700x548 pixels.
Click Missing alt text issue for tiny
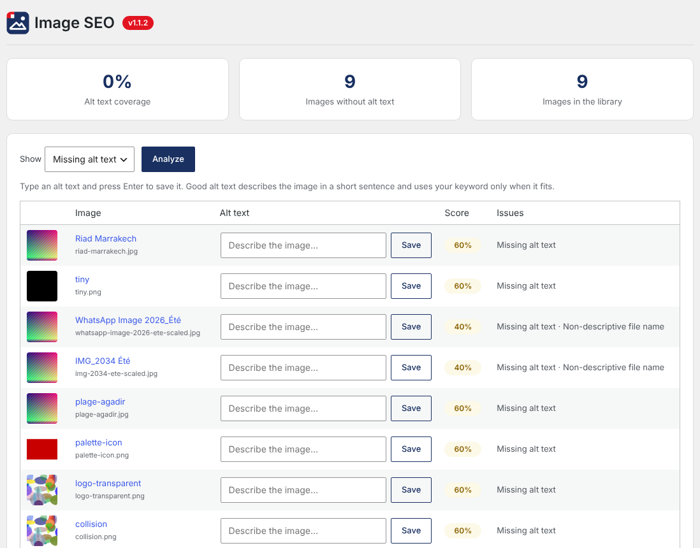(x=526, y=286)
